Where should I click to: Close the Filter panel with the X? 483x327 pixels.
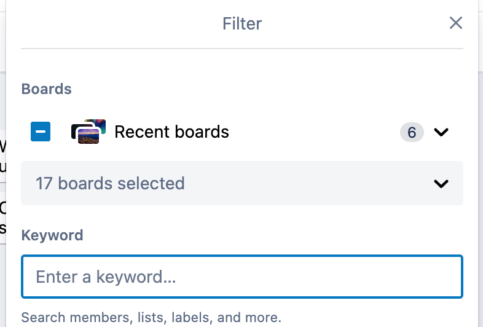pos(455,23)
